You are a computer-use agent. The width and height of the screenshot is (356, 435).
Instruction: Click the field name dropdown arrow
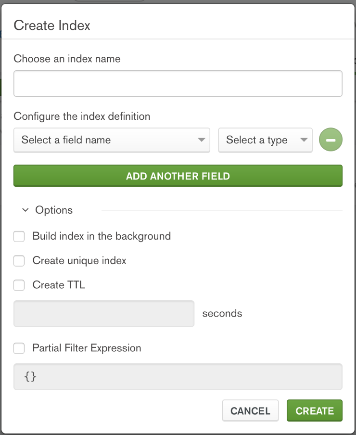pyautogui.click(x=202, y=140)
